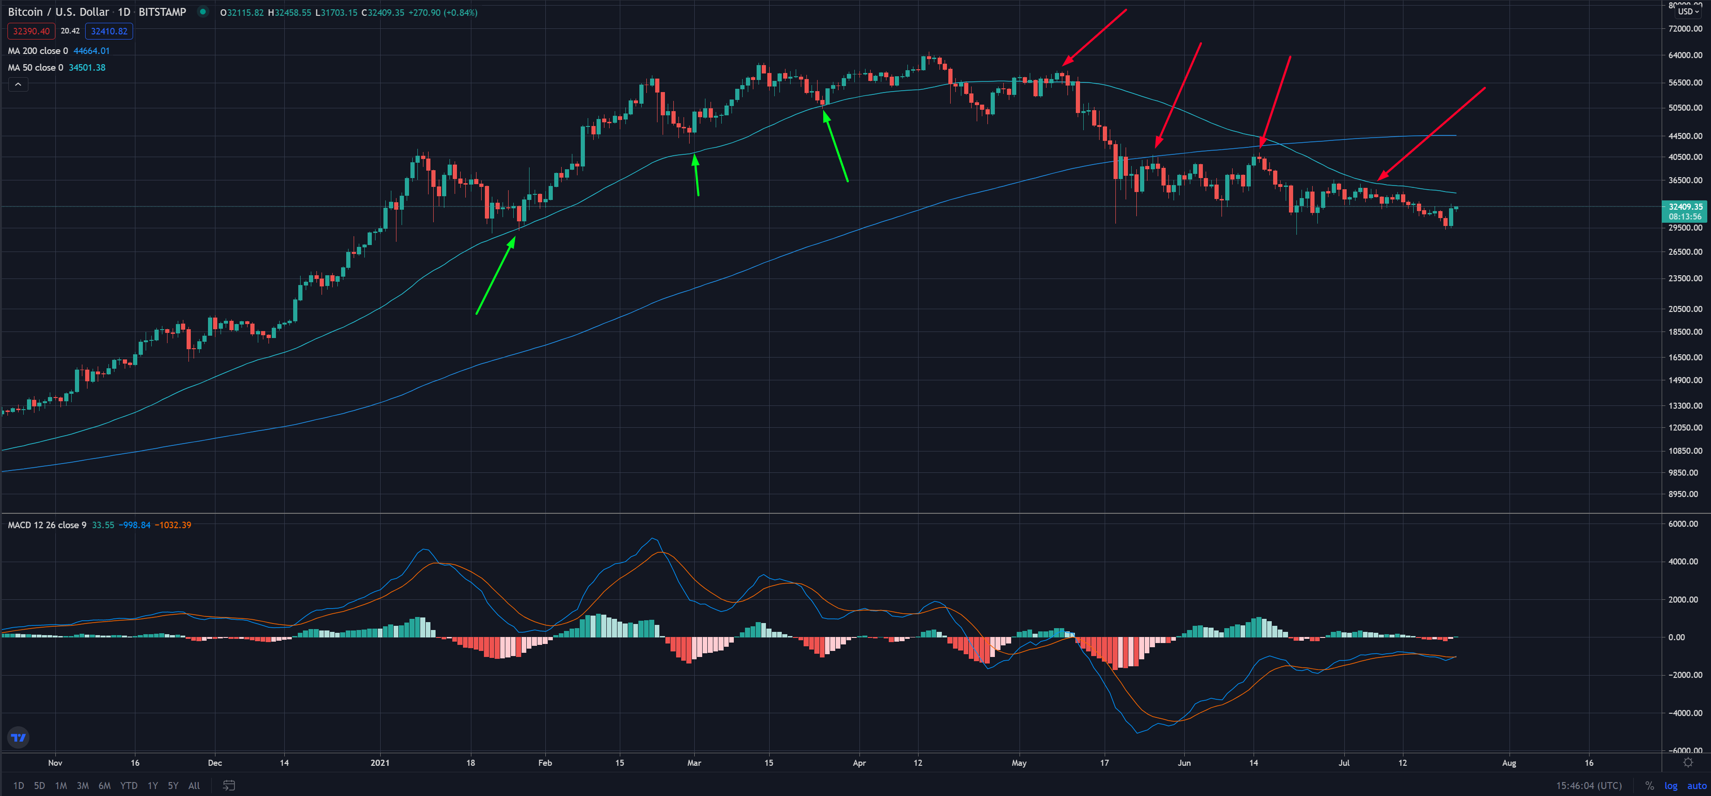This screenshot has width=1711, height=796.
Task: Click the MACD 12 26 close 9 label
Action: (x=47, y=525)
